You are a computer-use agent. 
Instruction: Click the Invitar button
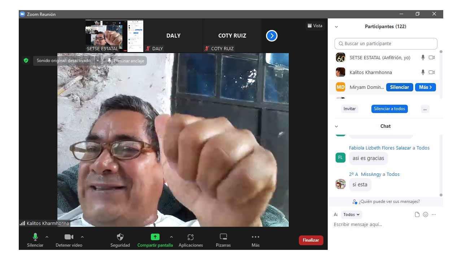tap(349, 109)
